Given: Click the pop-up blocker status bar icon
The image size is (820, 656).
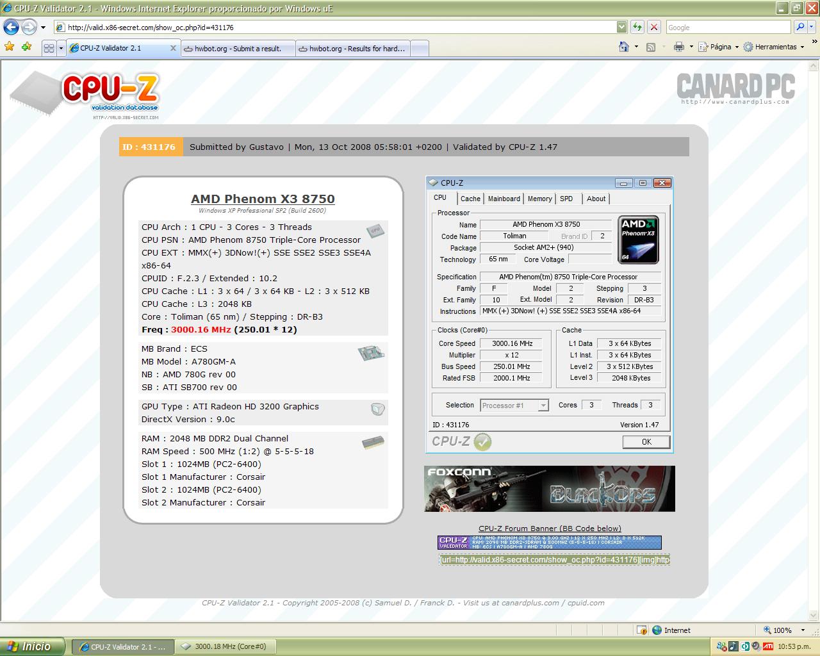Looking at the screenshot, I should pos(642,630).
